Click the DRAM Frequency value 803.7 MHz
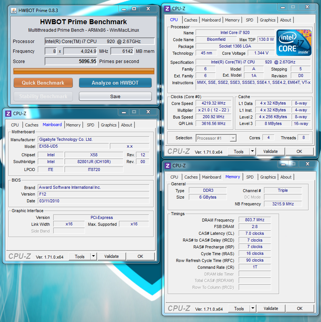This screenshot has height=322, width=321. point(255,220)
